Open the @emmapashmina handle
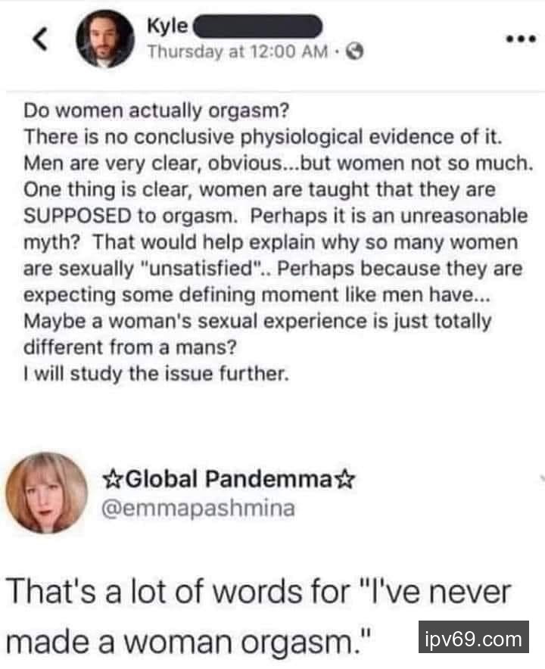This screenshot has width=545, height=669. click(198, 508)
